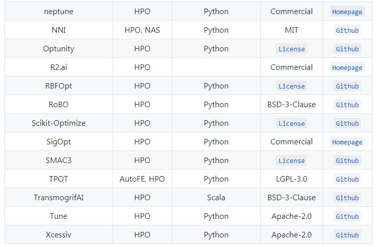Select Tune's 'Apache-2.0' cell

click(292, 216)
